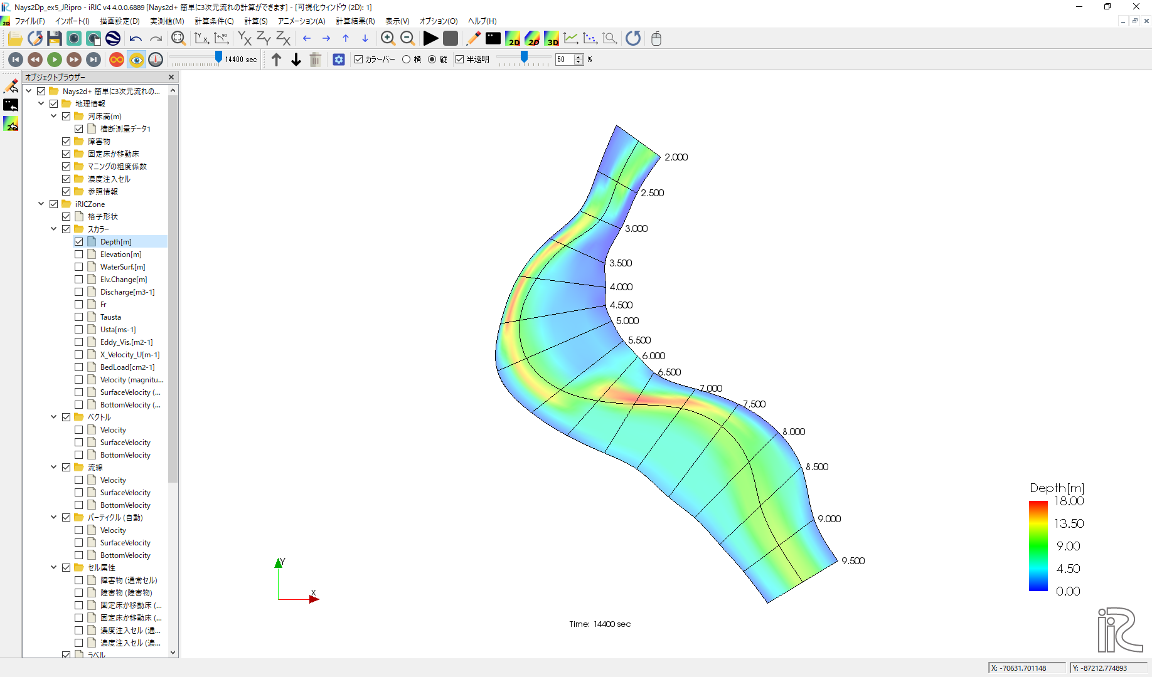Open the animation speed clock icon
This screenshot has width=1152, height=677.
(x=156, y=60)
